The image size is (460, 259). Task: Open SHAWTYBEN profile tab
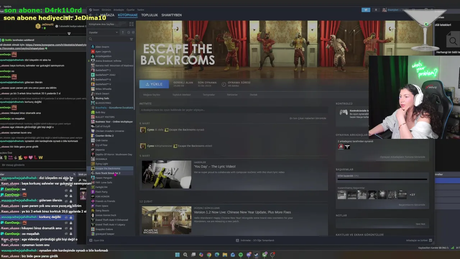[171, 15]
